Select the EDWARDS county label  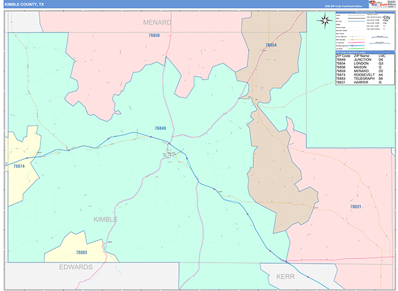tap(76, 267)
